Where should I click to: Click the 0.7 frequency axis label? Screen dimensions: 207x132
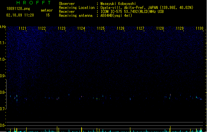tap(3, 109)
